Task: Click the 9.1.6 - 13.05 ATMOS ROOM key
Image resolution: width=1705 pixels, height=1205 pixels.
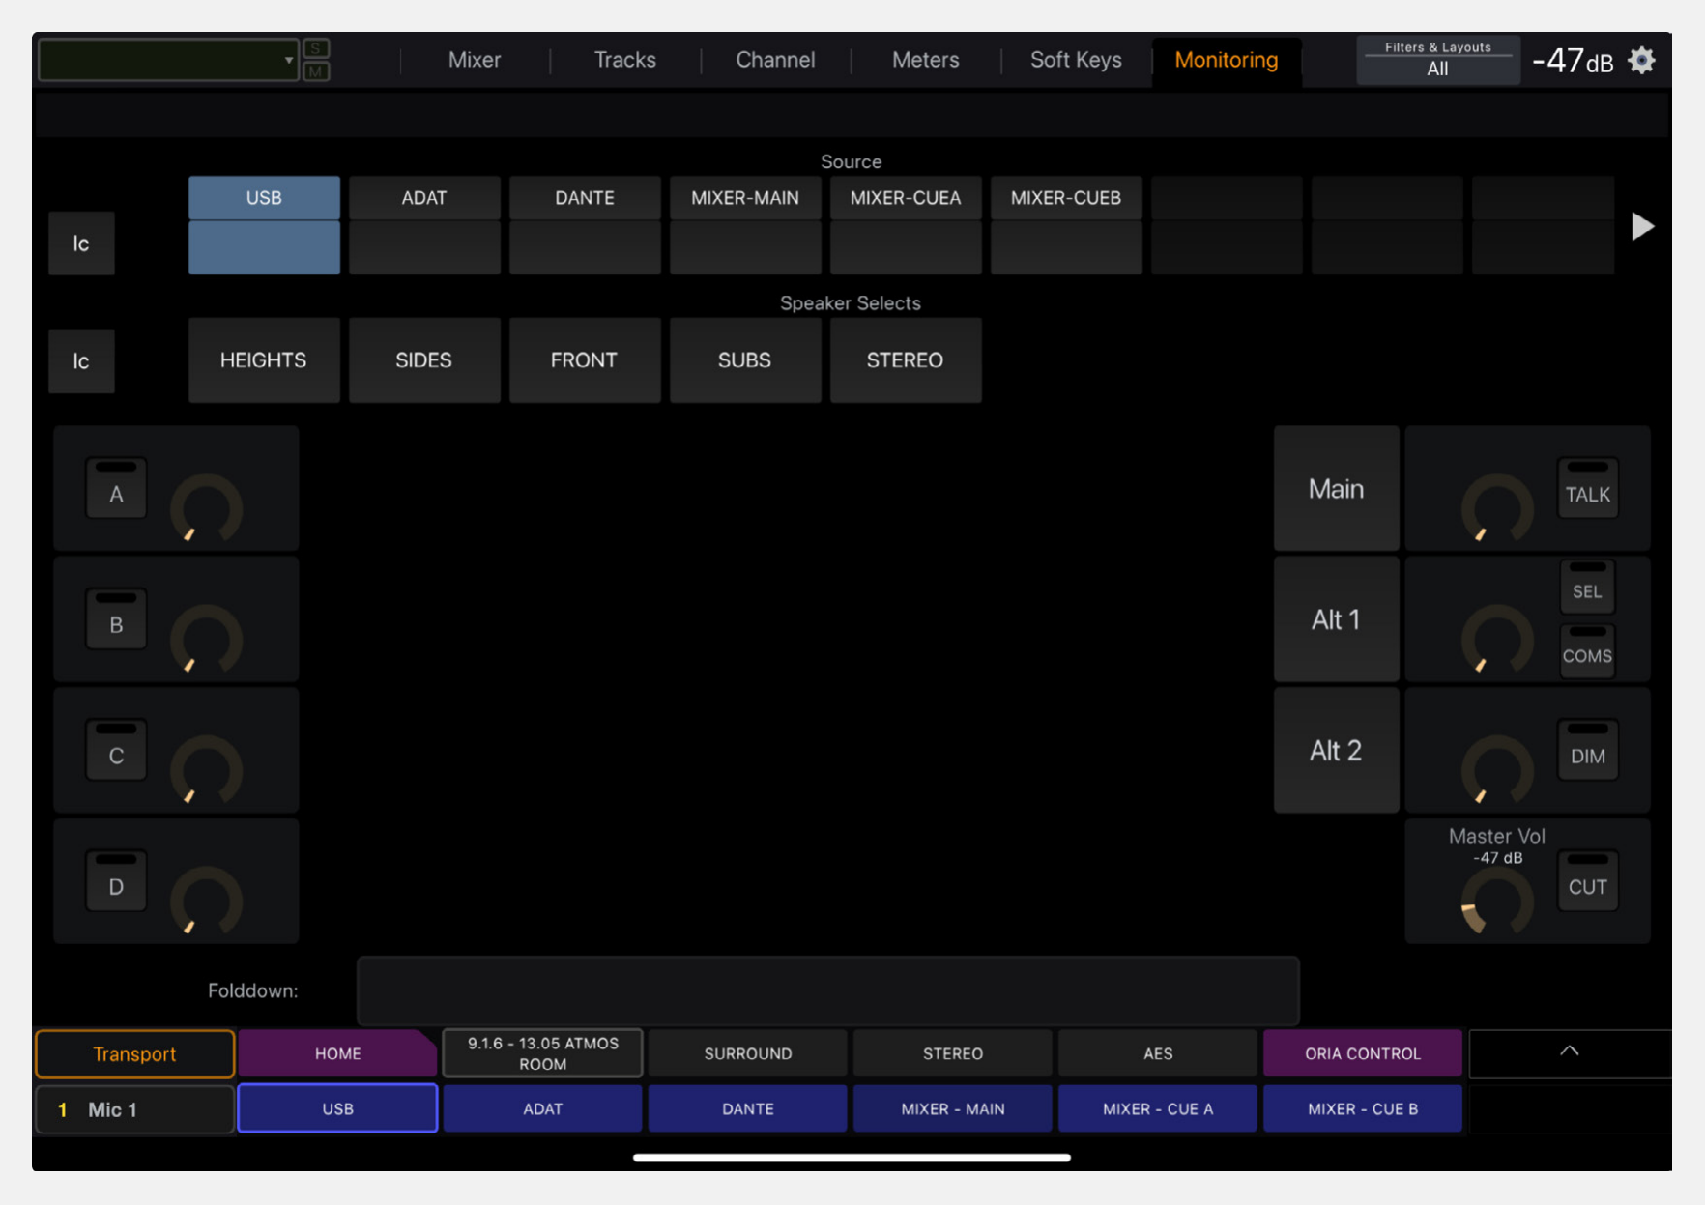Action: coord(542,1053)
